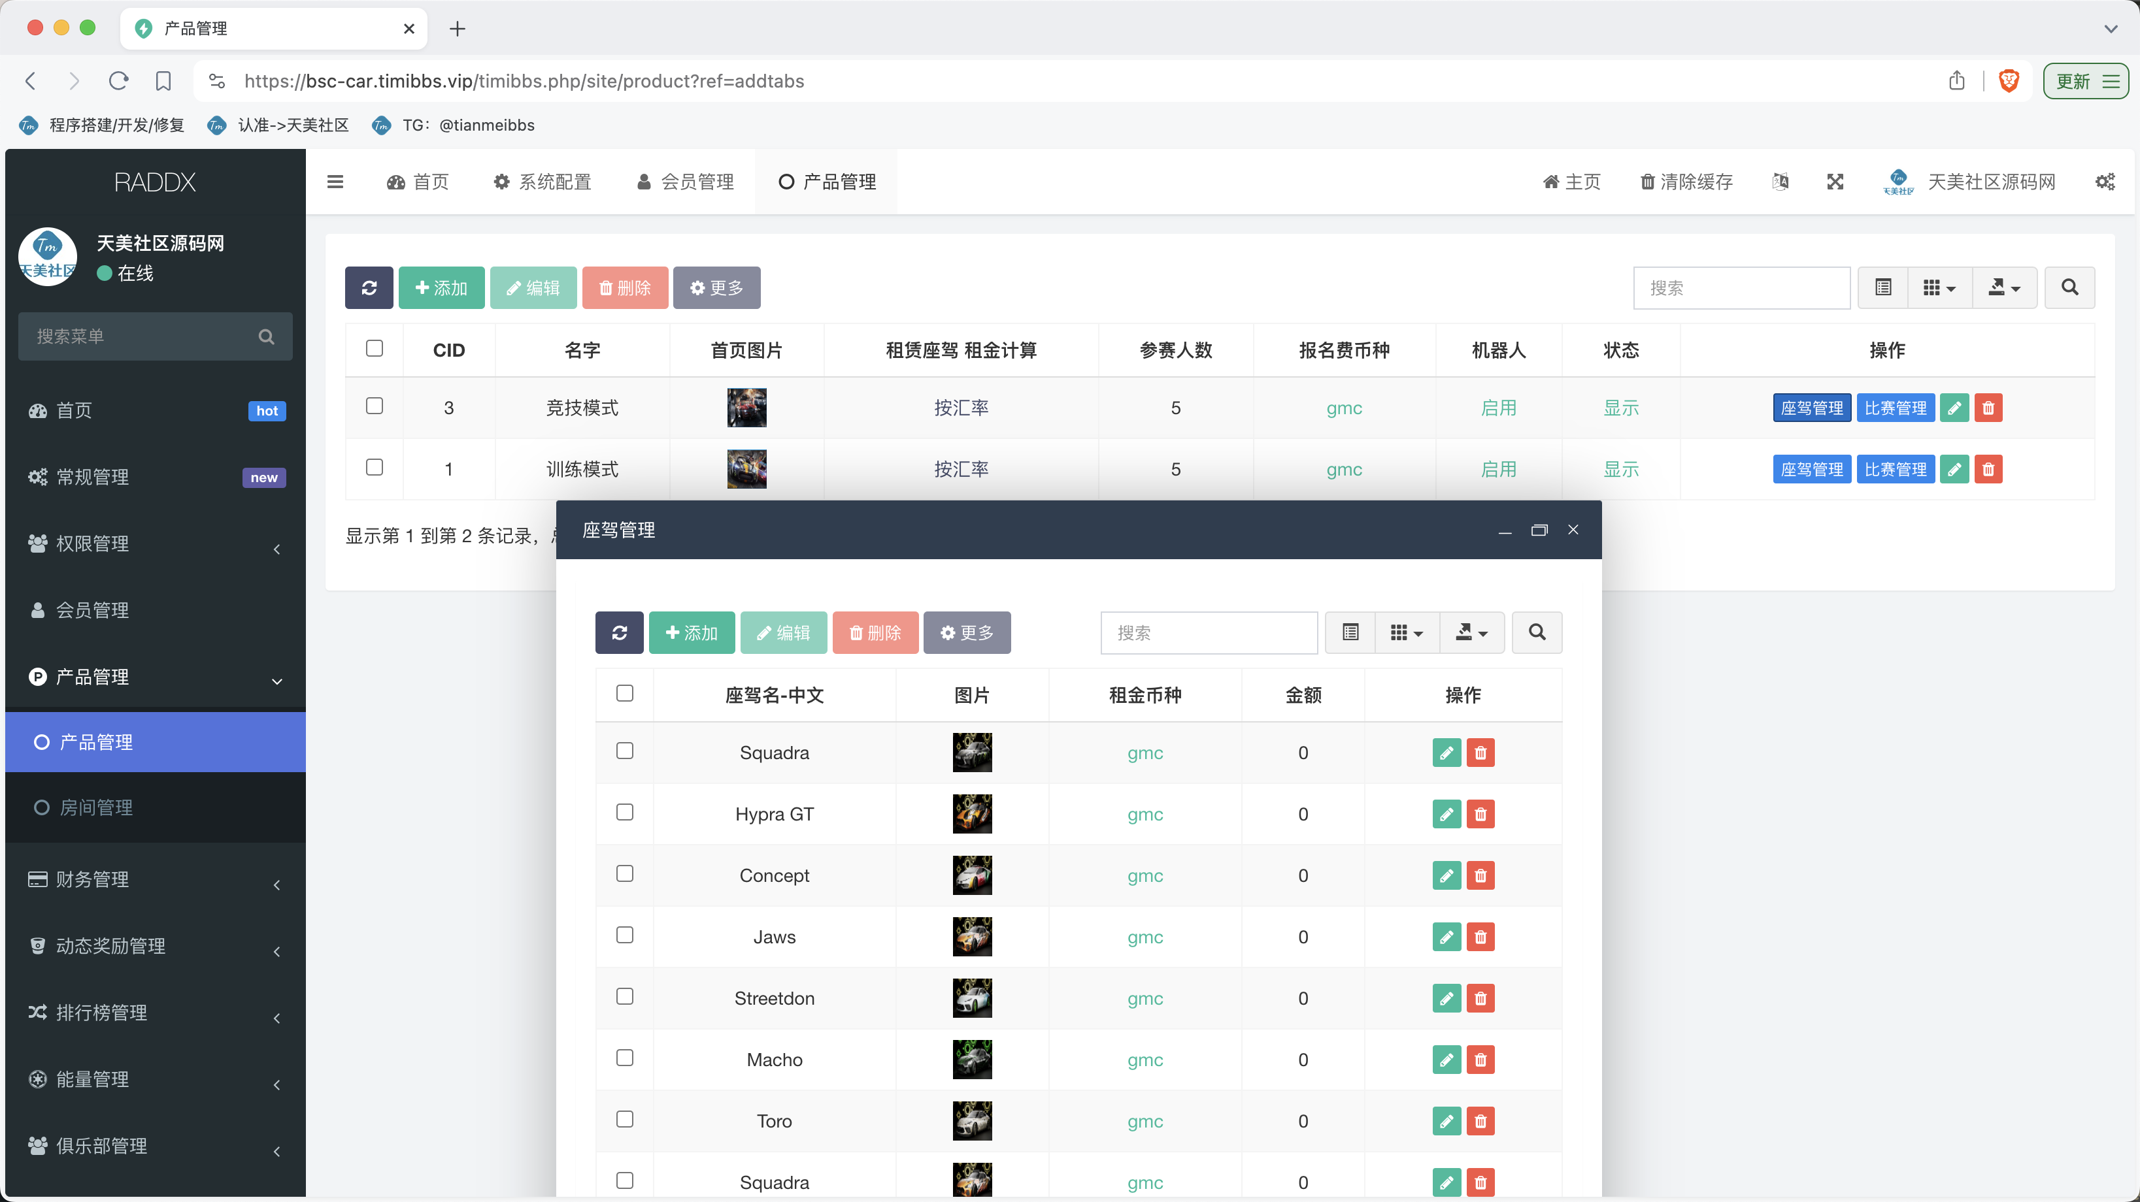The width and height of the screenshot is (2140, 1202).
Task: Toggle select-all checkbox in 座驾管理 table header
Action: tap(625, 693)
